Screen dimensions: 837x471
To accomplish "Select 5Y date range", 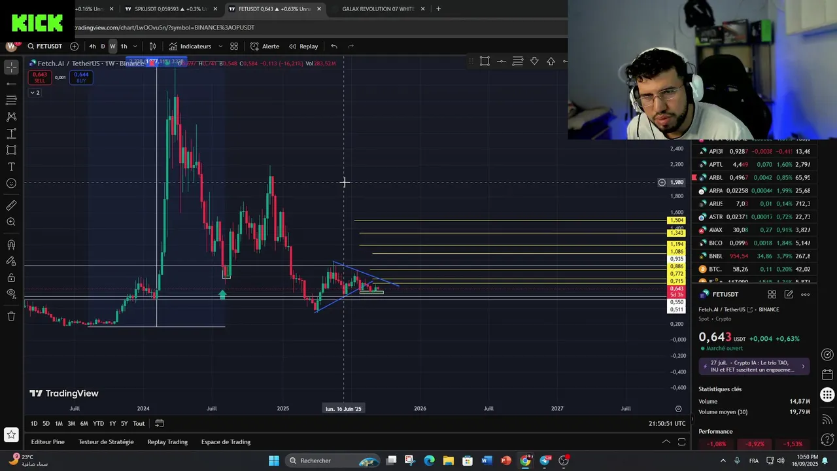I will pyautogui.click(x=124, y=424).
